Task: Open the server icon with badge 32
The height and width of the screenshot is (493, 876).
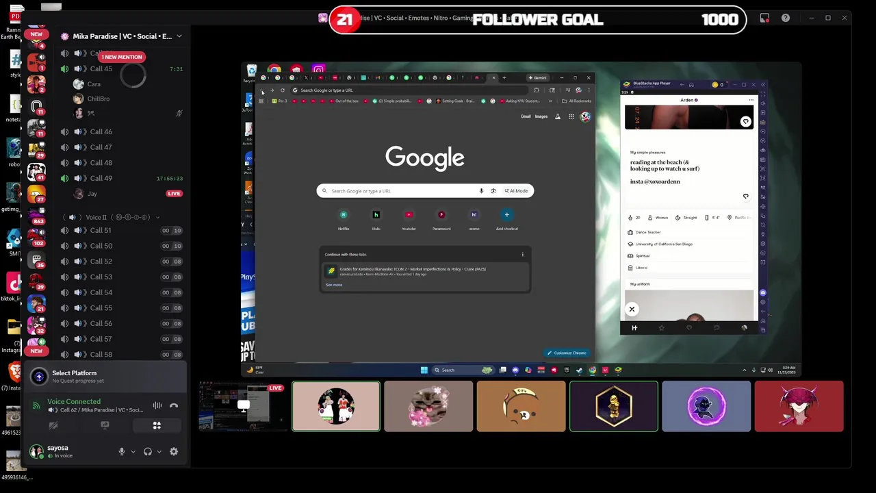Action: pos(36,326)
